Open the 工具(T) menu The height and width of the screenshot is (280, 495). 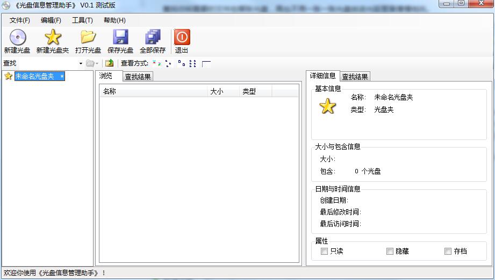point(82,20)
